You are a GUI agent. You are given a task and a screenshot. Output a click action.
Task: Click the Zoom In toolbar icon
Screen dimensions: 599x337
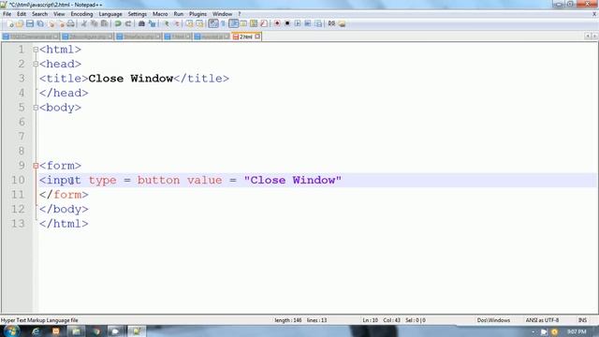tap(167, 23)
